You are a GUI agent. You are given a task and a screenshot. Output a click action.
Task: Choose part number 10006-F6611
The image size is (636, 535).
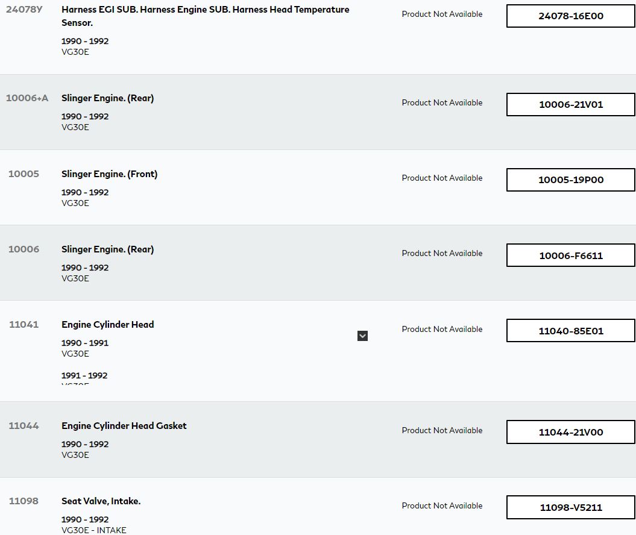click(x=570, y=255)
